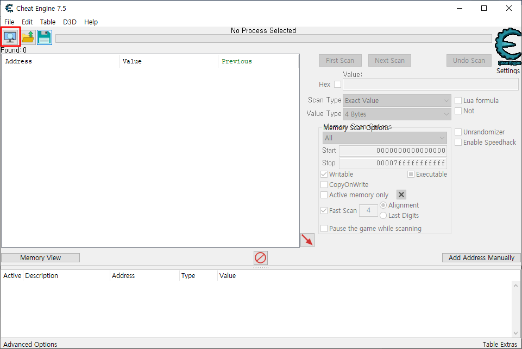Click the Active column header
This screenshot has height=349, width=522.
(x=12, y=276)
